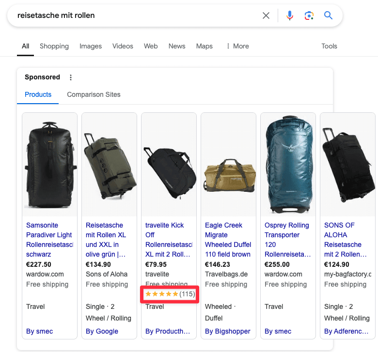Start voice search with the microphone icon
The height and width of the screenshot is (352, 378).
click(290, 15)
